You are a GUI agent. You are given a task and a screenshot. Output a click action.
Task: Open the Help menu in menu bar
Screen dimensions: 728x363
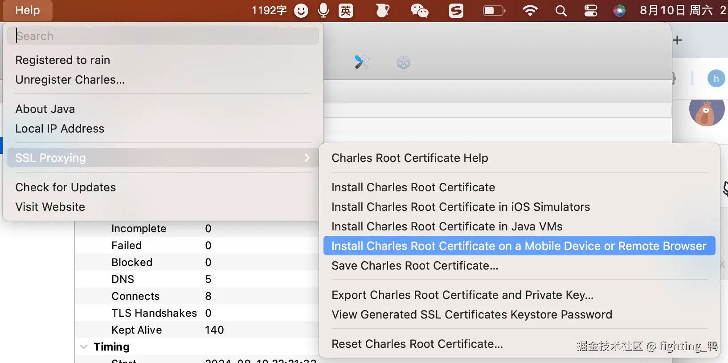click(x=28, y=10)
